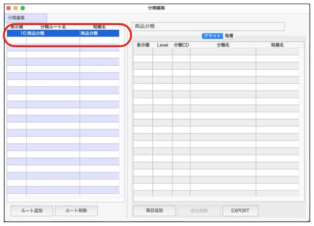Click the 分類ルート名 column header
This screenshot has height=226, width=314.
(x=53, y=27)
